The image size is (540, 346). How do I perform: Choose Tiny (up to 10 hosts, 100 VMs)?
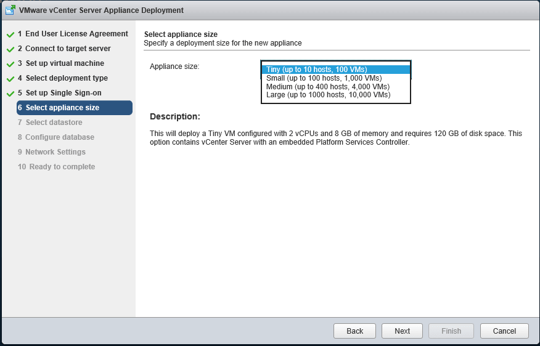(x=336, y=70)
